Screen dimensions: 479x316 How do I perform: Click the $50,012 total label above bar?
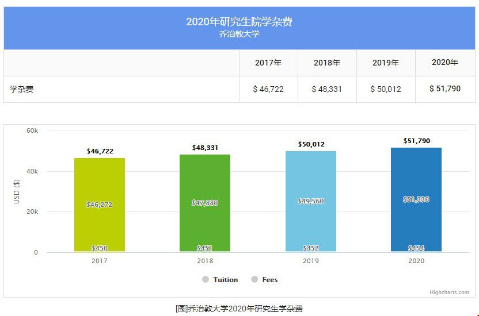point(311,144)
